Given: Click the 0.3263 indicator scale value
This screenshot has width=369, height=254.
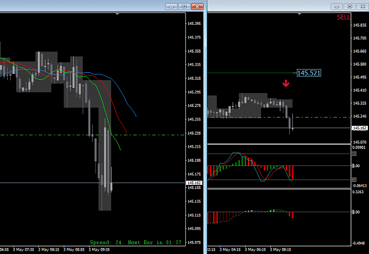Looking at the screenshot, I should click(358, 192).
